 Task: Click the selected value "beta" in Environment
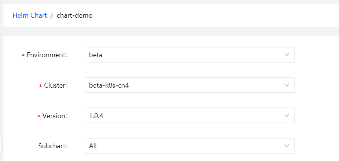(x=96, y=55)
